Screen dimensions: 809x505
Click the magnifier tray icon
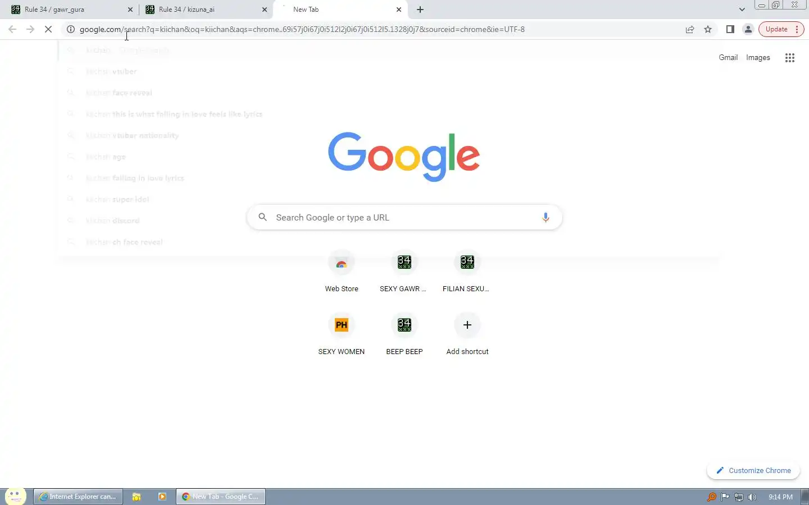point(712,497)
